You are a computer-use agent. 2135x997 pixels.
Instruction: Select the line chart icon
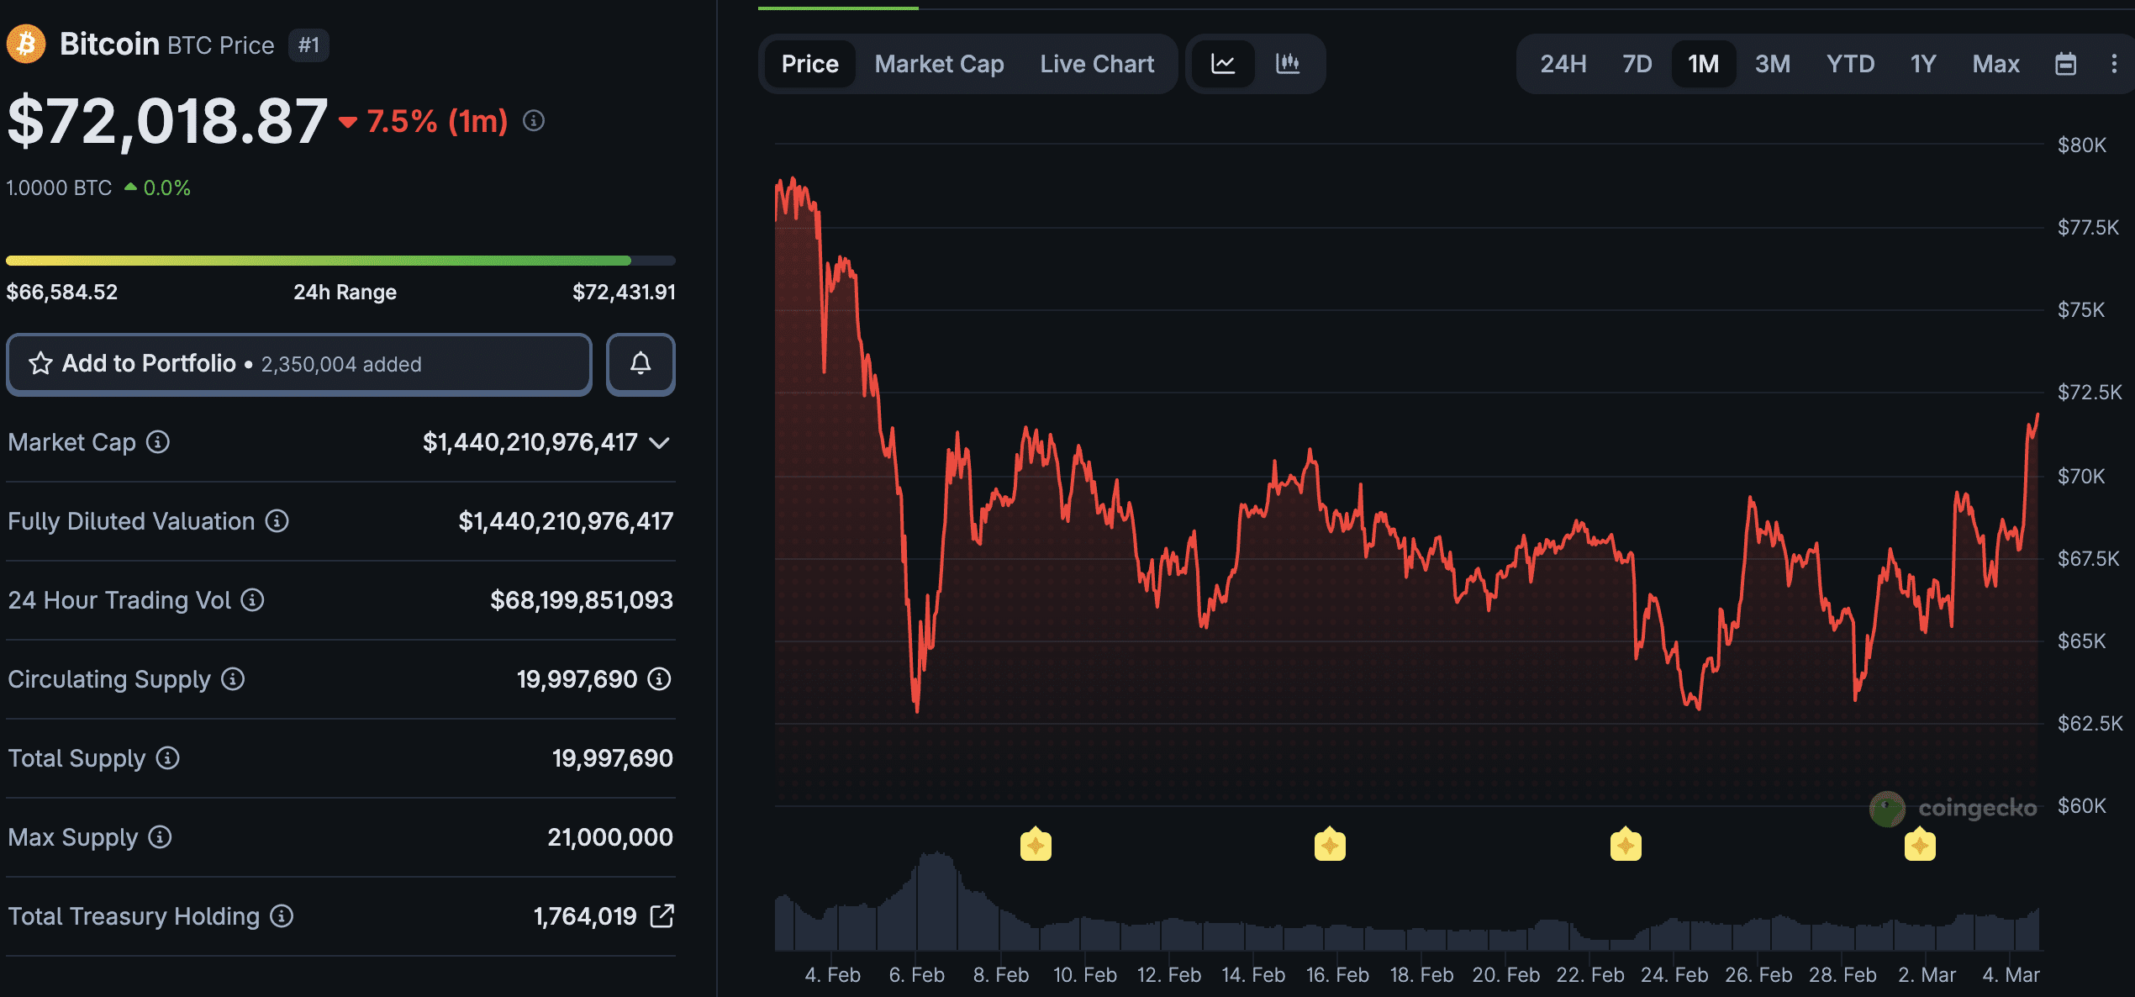pyautogui.click(x=1223, y=63)
